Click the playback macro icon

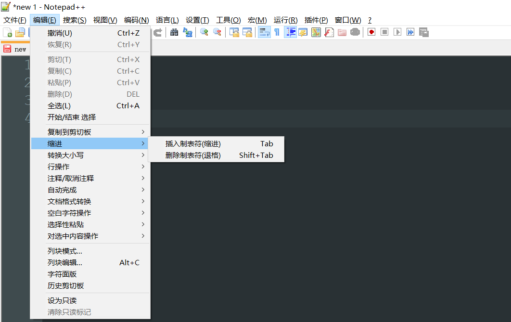[x=397, y=32]
